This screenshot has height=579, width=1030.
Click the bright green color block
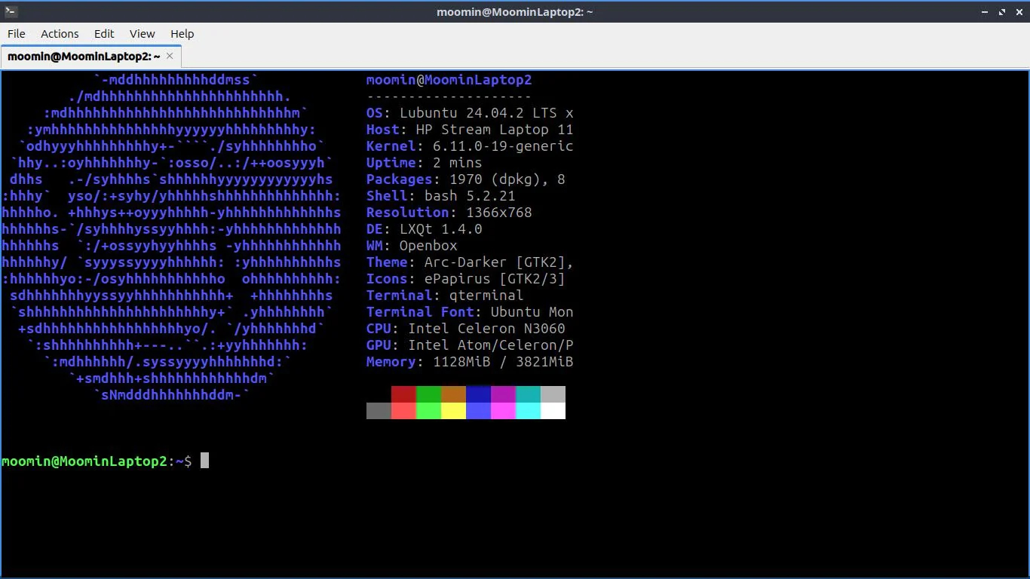[428, 411]
